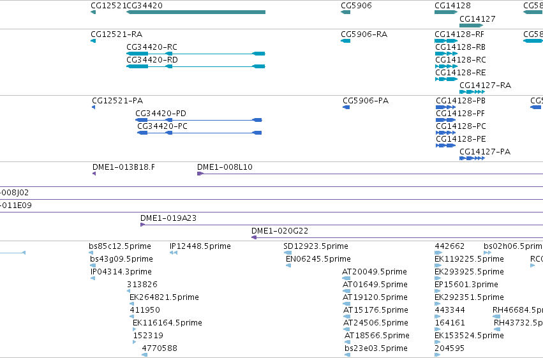The image size is (543, 358).
Task: Open transcript label CG5906-RA
Action: 364,34
